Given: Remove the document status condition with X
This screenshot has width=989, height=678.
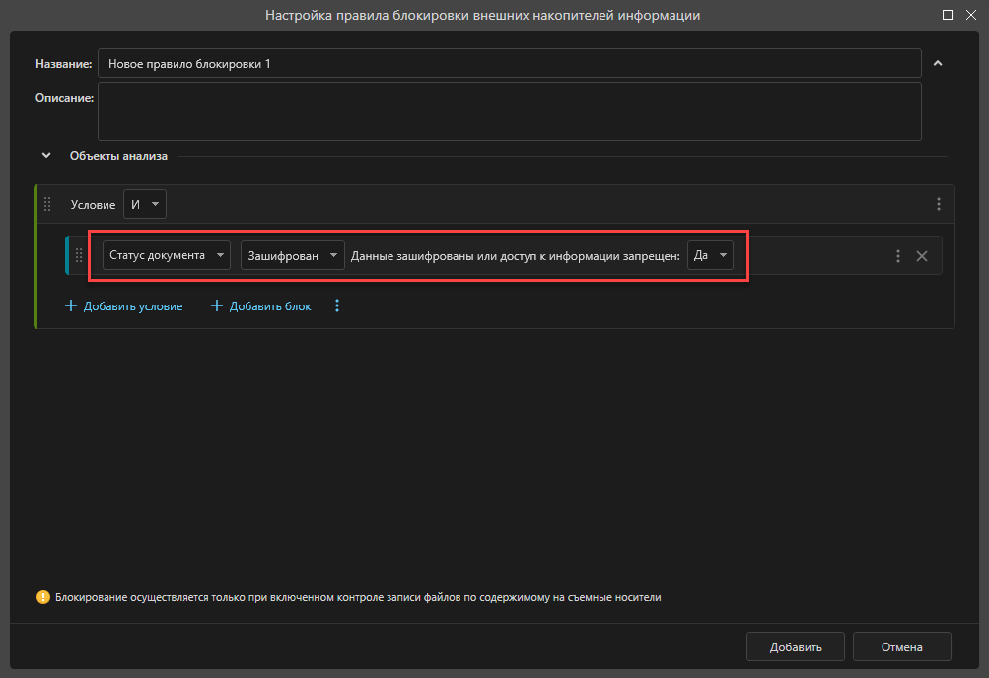Looking at the screenshot, I should (922, 256).
